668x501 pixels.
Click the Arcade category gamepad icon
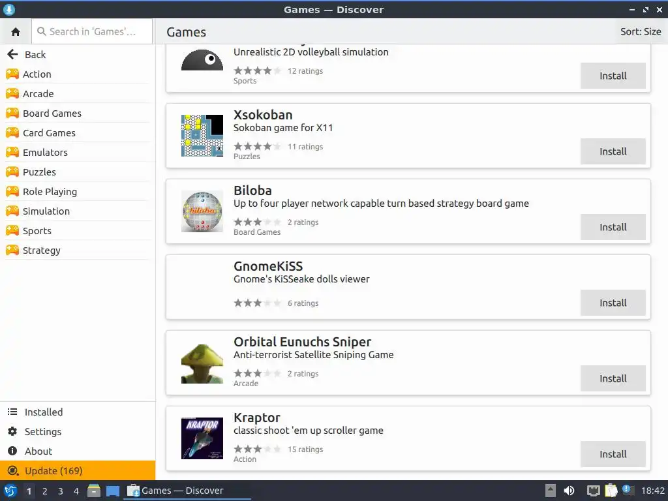[x=12, y=93]
